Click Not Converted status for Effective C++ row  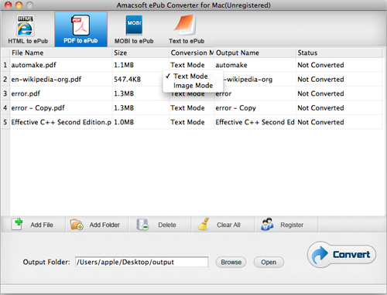[320, 122]
